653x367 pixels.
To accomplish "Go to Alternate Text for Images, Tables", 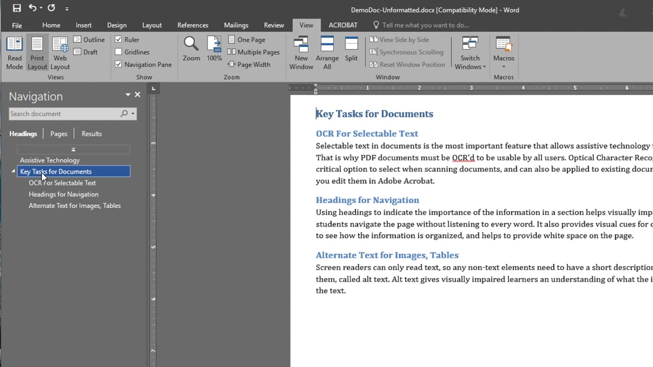I will click(74, 205).
